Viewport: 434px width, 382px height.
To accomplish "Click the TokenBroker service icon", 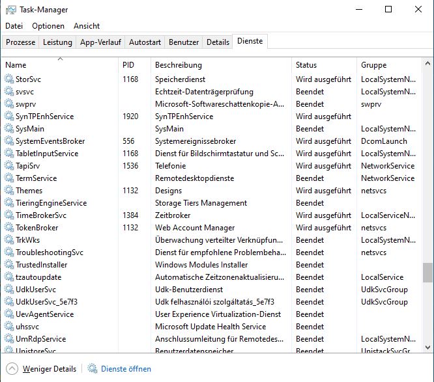I will click(x=9, y=228).
